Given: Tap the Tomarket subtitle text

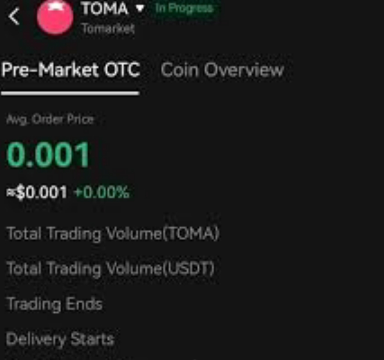Looking at the screenshot, I should [108, 29].
